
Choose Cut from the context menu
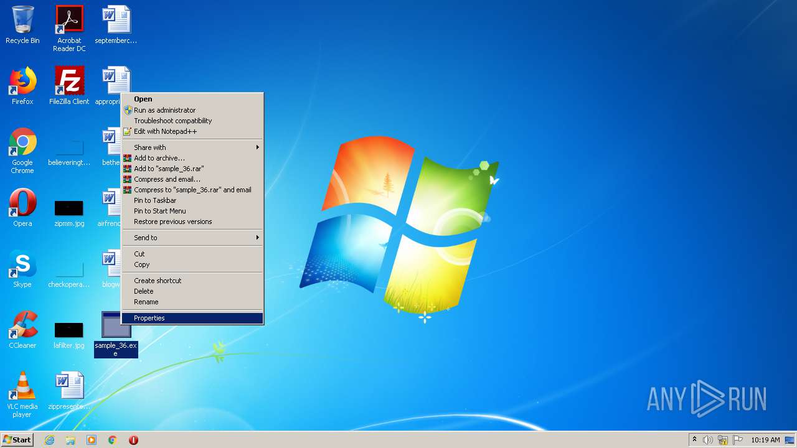[x=192, y=254]
